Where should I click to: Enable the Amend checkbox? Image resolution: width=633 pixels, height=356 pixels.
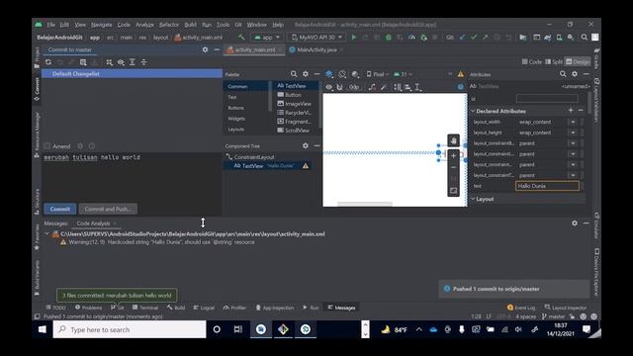pos(47,146)
